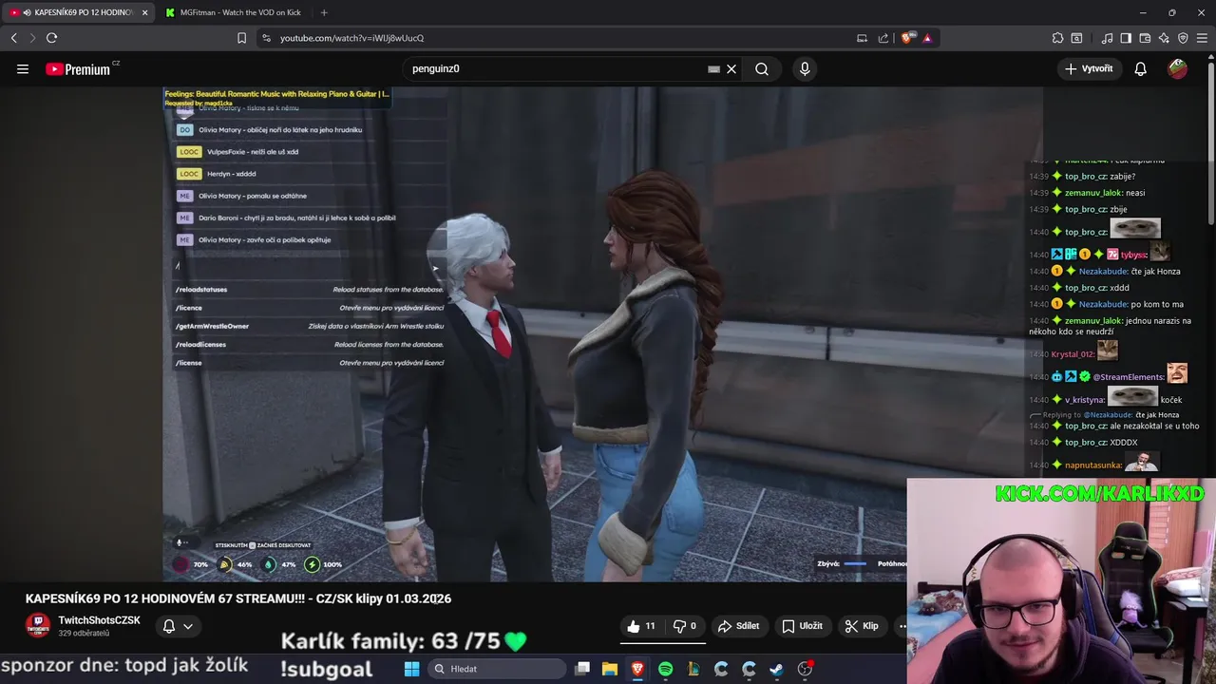Open Brave Wallet icon
This screenshot has width=1216, height=684.
pos(1145,38)
